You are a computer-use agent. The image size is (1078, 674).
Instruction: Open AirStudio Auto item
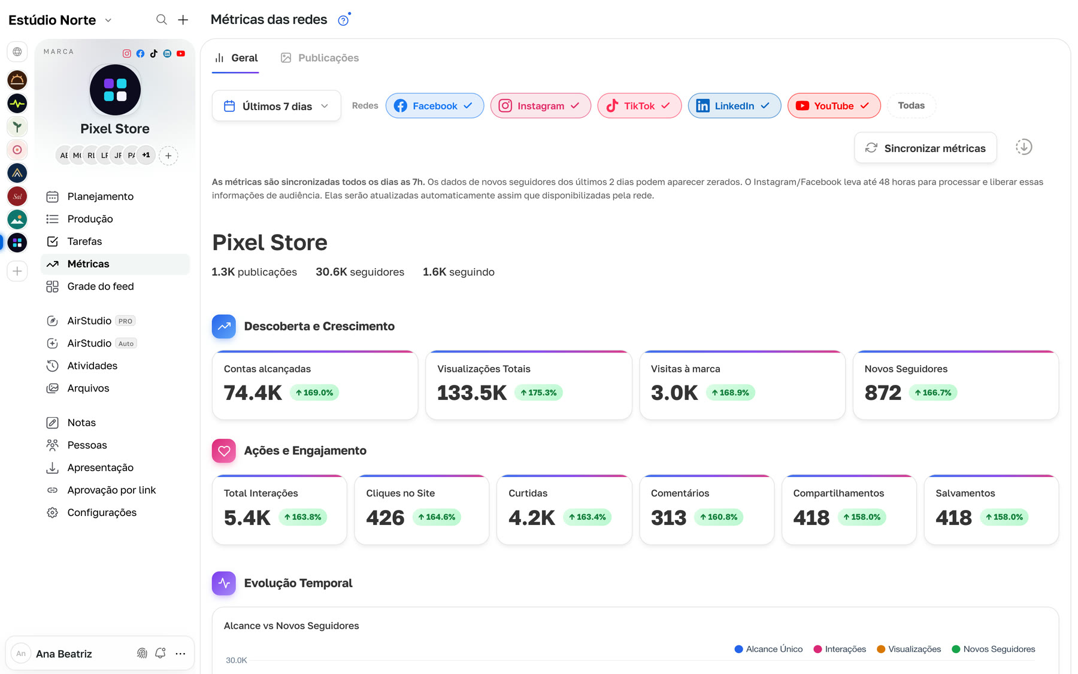coord(115,343)
